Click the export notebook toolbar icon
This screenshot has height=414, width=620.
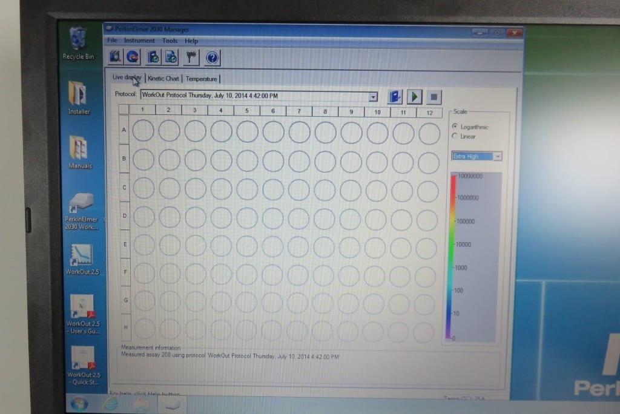[153, 56]
